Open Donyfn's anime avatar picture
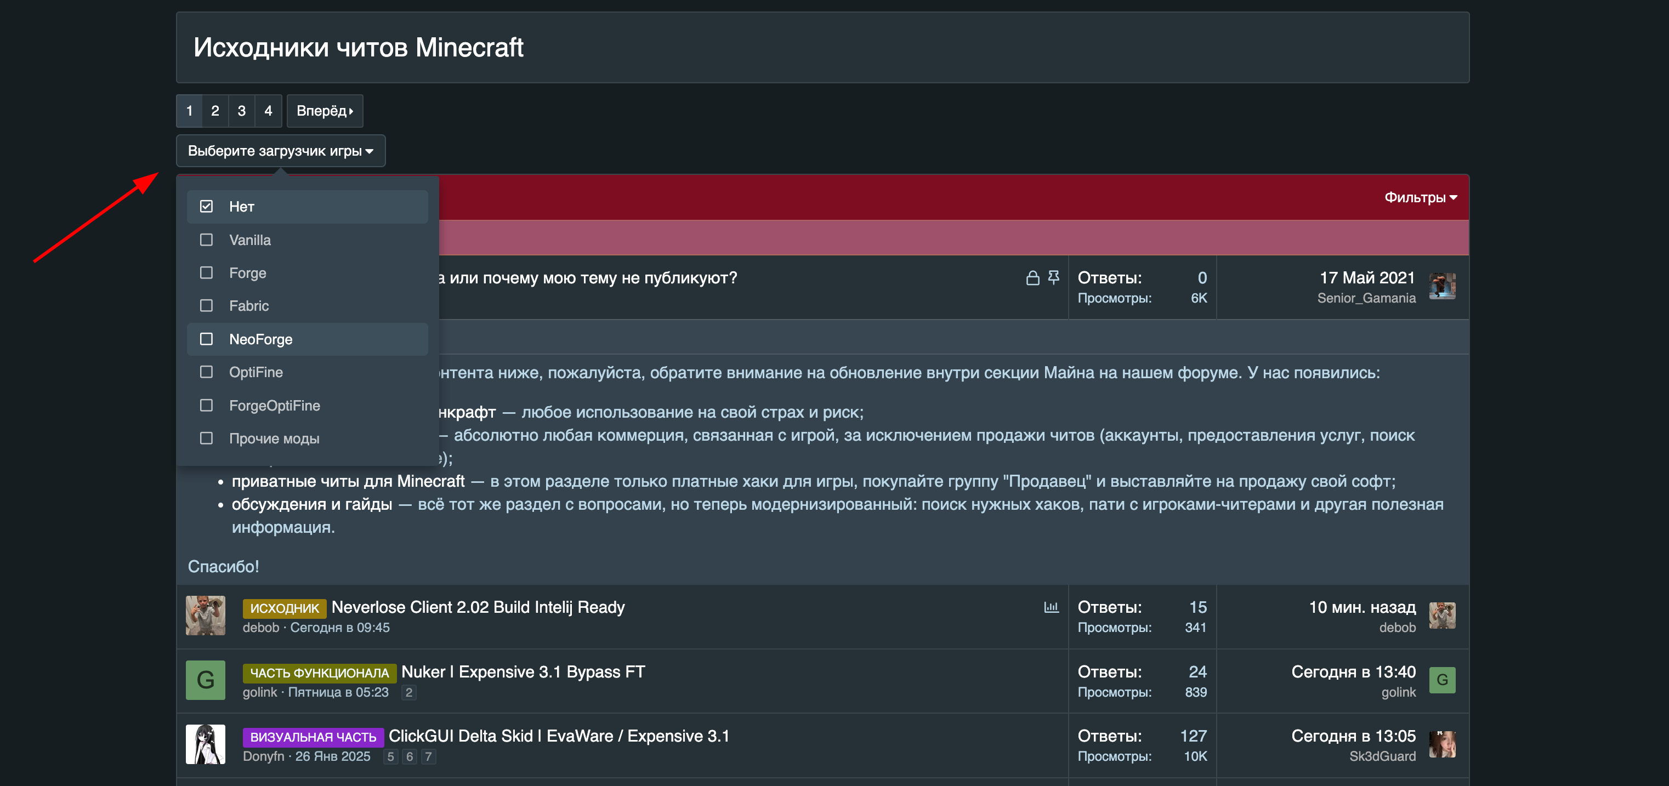This screenshot has height=786, width=1669. click(x=206, y=744)
